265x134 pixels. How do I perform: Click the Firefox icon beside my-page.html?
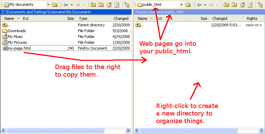coord(5,48)
